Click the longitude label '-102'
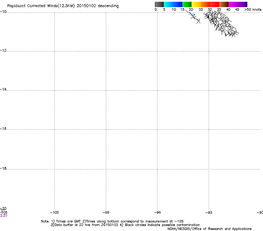The width and height of the screenshot is (263, 231). click(x=54, y=213)
